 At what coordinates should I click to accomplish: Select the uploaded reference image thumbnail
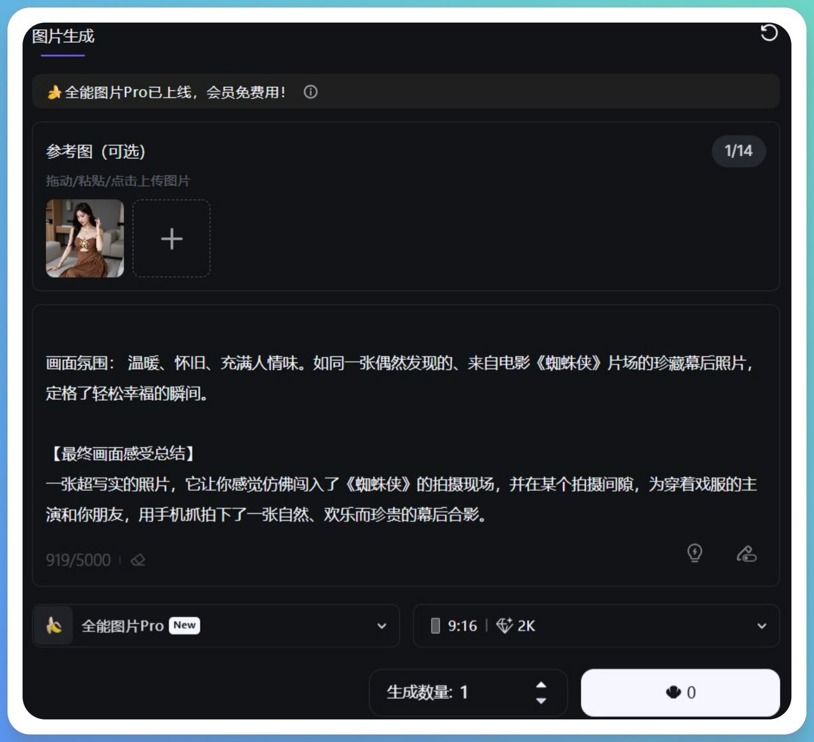click(85, 238)
